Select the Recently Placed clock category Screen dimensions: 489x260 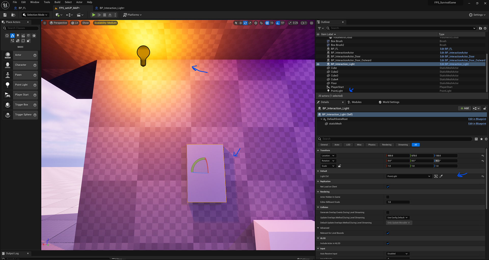[7, 36]
